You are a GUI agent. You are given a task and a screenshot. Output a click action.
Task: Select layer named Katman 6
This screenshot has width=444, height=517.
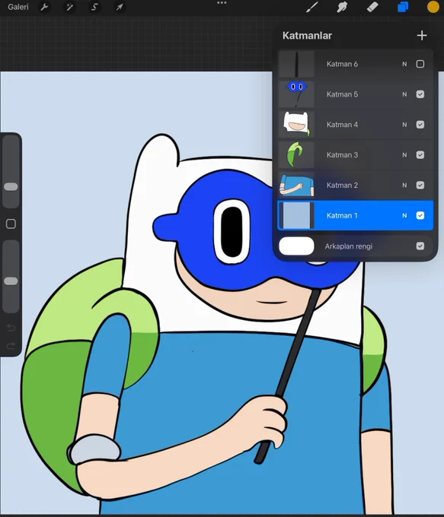pos(342,64)
